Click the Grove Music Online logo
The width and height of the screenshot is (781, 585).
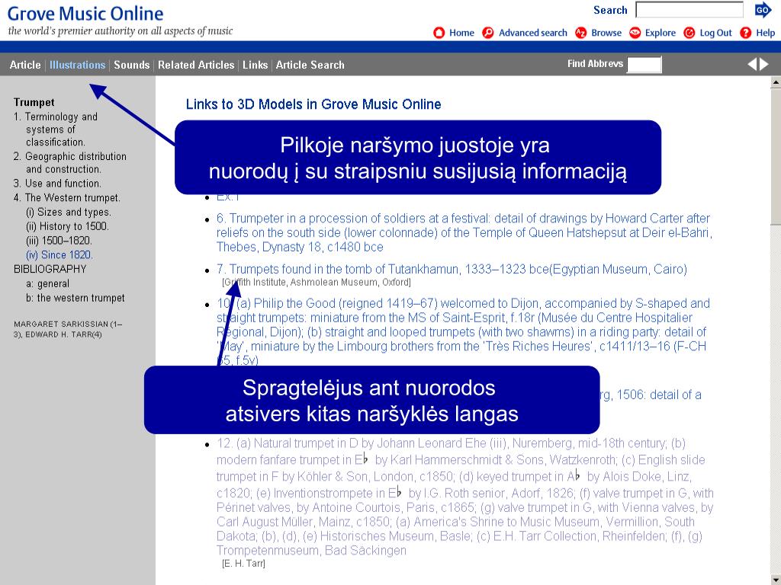click(x=85, y=14)
